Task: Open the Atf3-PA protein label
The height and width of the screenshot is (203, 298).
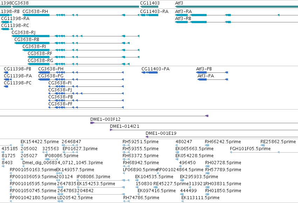Action: point(206,76)
